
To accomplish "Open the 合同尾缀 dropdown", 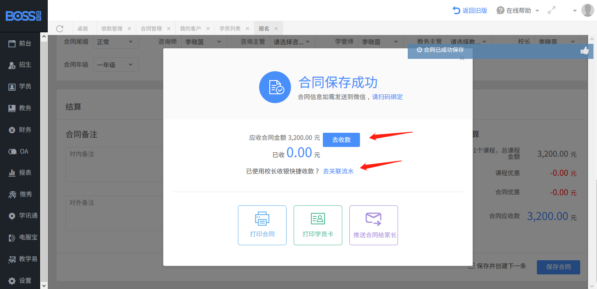I will (x=116, y=42).
